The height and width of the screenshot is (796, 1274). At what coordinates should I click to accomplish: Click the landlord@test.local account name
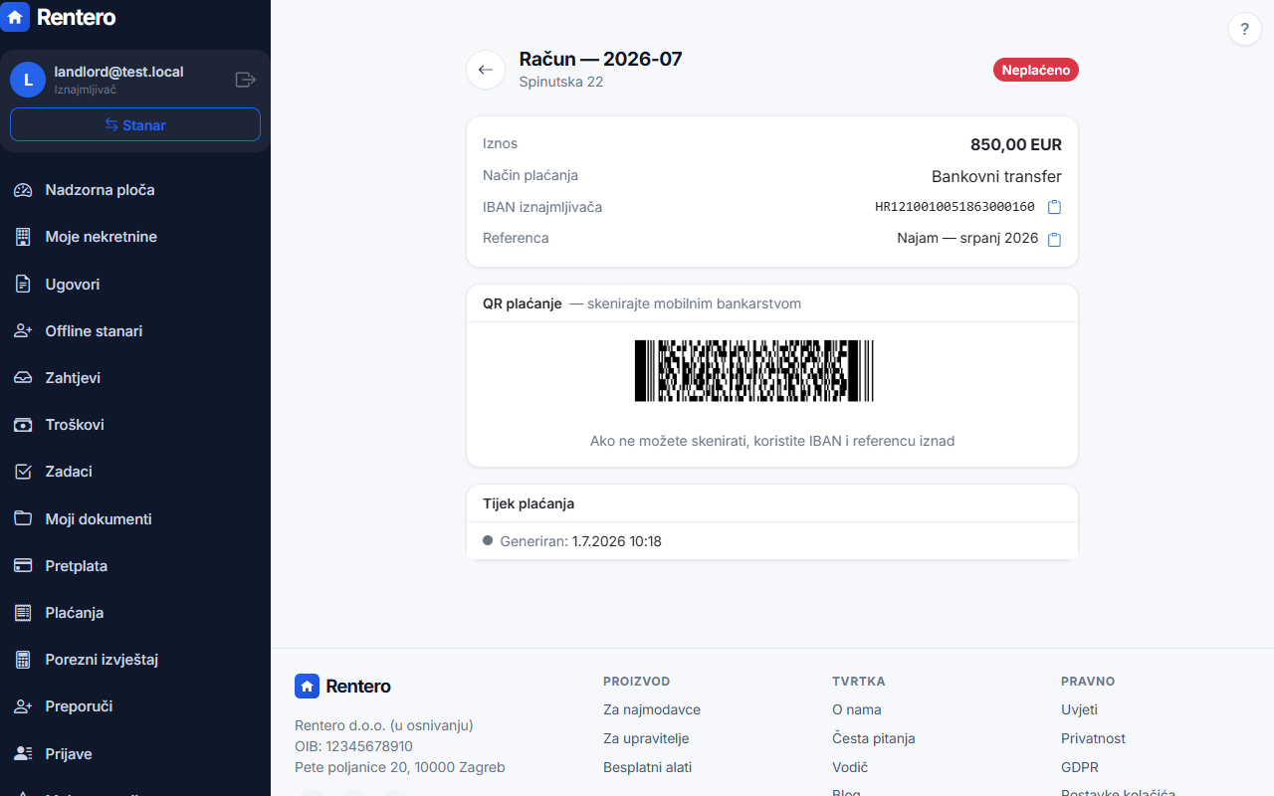click(x=118, y=72)
